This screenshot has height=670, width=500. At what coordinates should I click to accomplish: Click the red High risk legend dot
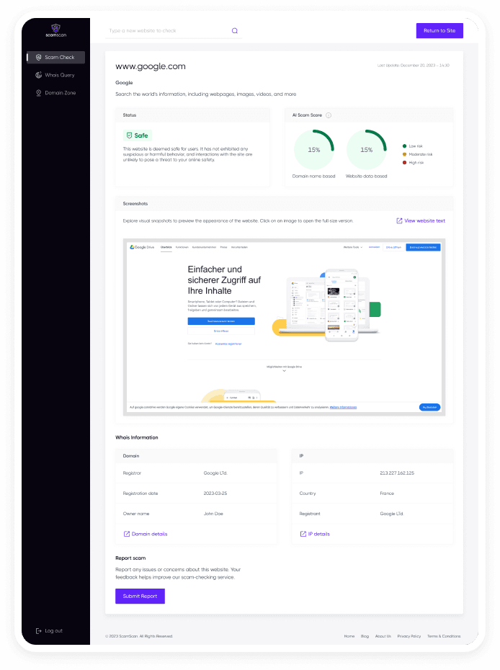point(404,163)
